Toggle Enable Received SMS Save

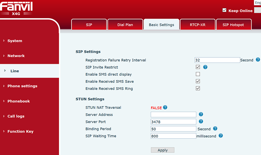point(198,81)
